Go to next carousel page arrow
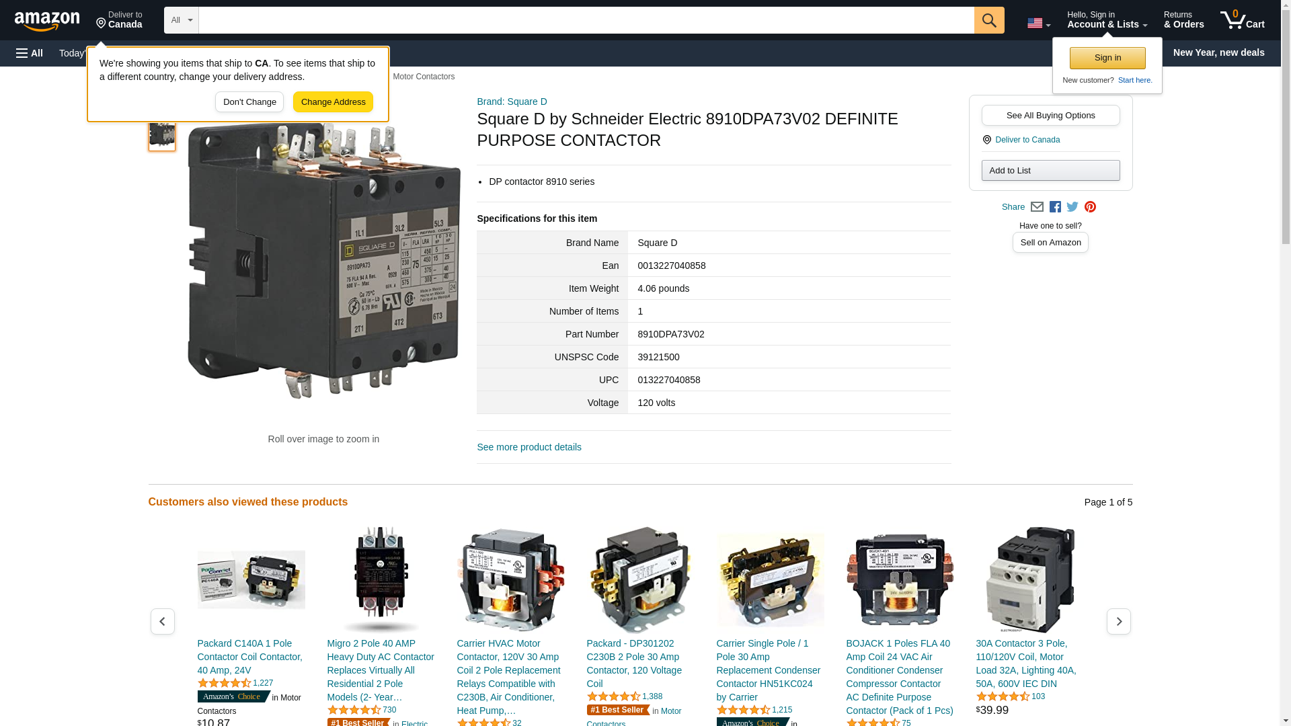This screenshot has width=1291, height=726. click(1118, 622)
